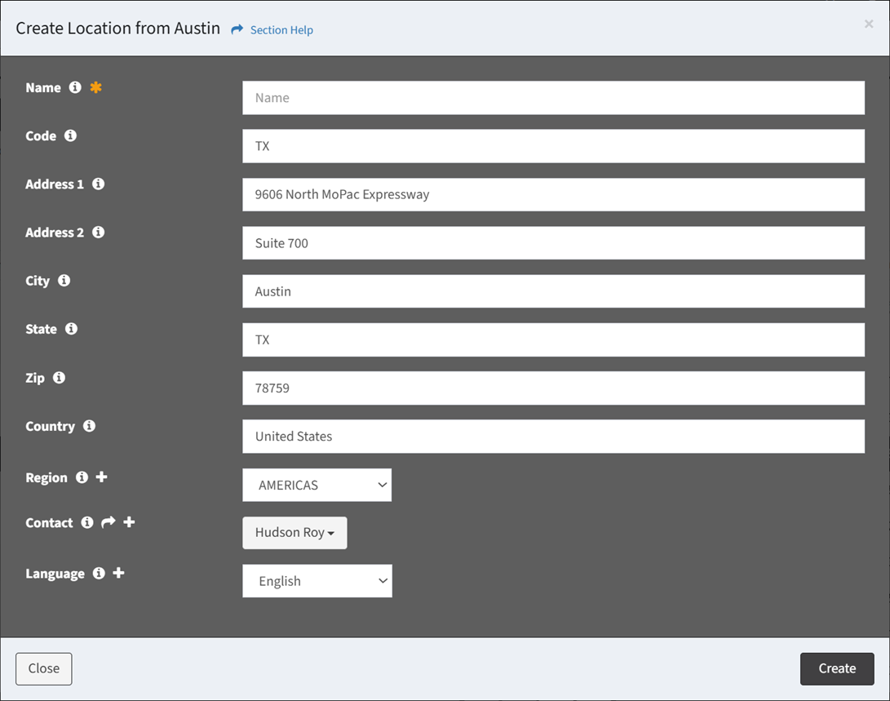The height and width of the screenshot is (701, 890).
Task: Click the info icon beside City label
Action: [x=64, y=281]
